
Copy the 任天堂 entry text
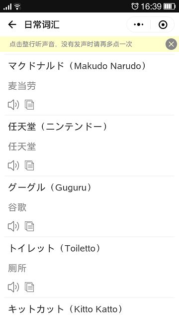pos(29,165)
